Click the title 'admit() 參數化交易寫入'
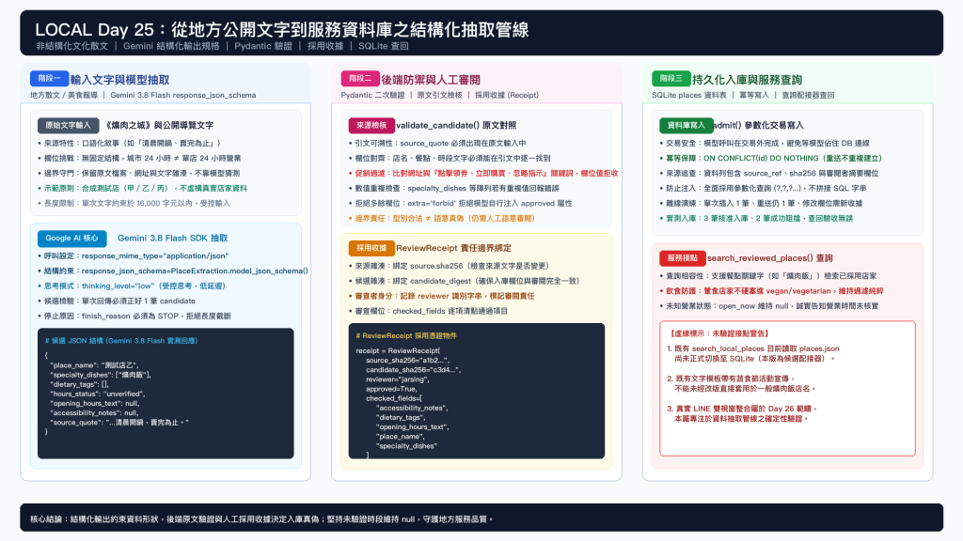Screen dimensions: 963x541 tap(759, 125)
